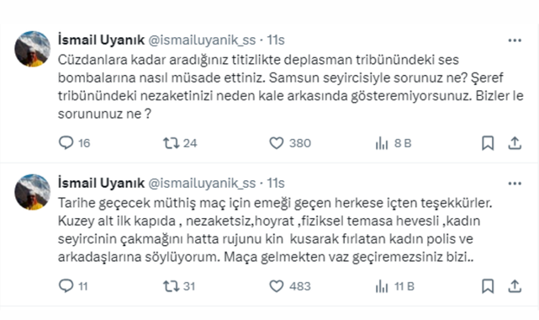
Task: Bookmark the first tweet about Cüzdanlara
Action: 488,143
